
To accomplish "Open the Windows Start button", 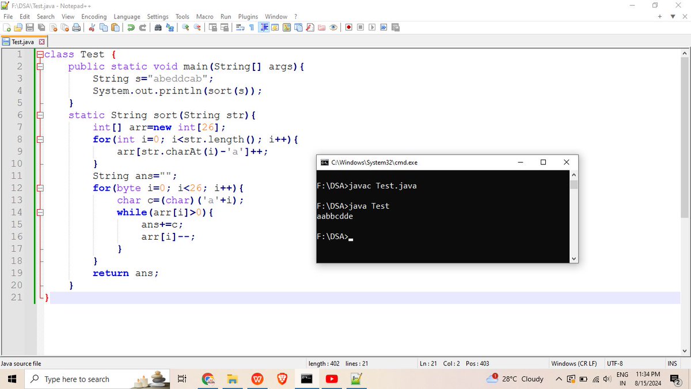I will pos(12,379).
